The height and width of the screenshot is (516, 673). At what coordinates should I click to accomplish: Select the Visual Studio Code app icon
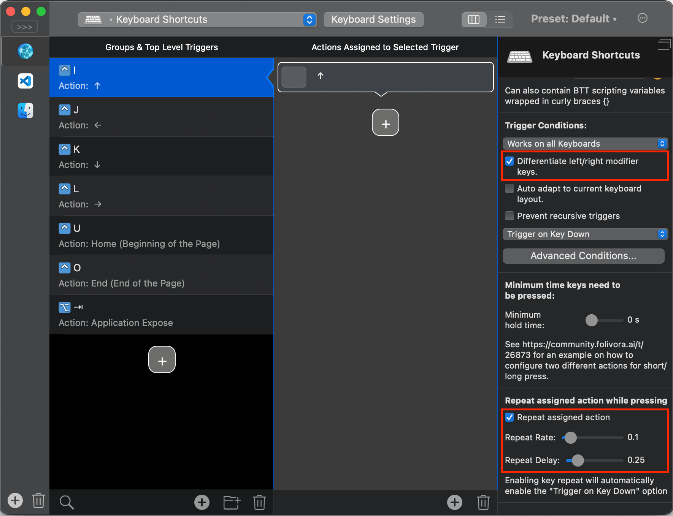[x=25, y=81]
